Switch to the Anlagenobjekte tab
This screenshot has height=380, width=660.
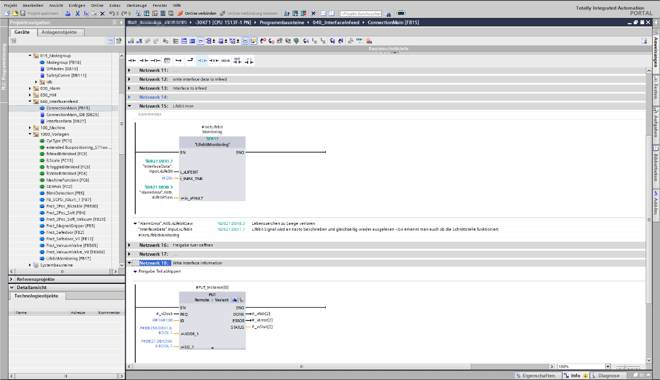60,32
